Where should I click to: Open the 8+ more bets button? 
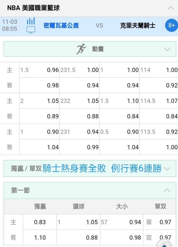(x=171, y=25)
